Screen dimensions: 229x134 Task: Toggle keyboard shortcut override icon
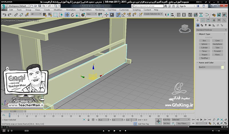[x=112, y=15]
